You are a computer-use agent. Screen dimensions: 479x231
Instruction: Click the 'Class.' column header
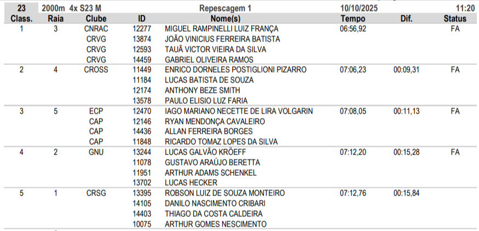[21, 19]
